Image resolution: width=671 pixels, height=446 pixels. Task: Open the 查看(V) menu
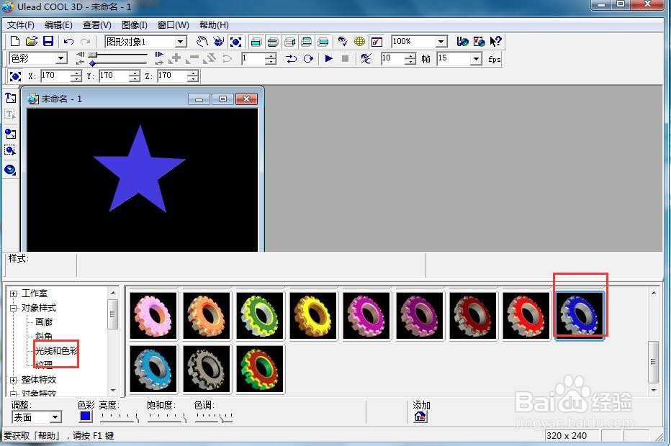pyautogui.click(x=96, y=24)
